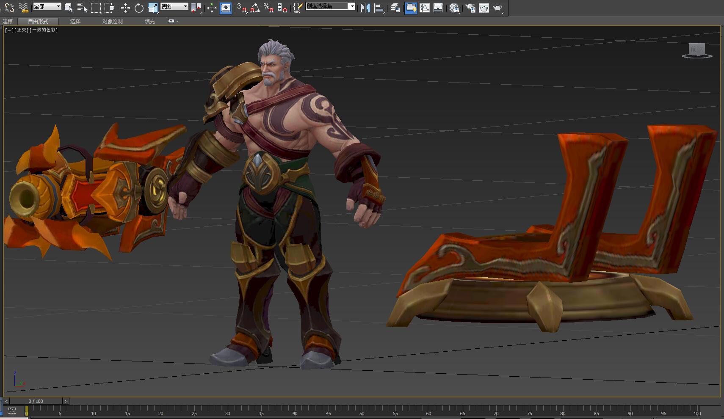
Task: Click the viewport [+] menu label
Action: 9,30
